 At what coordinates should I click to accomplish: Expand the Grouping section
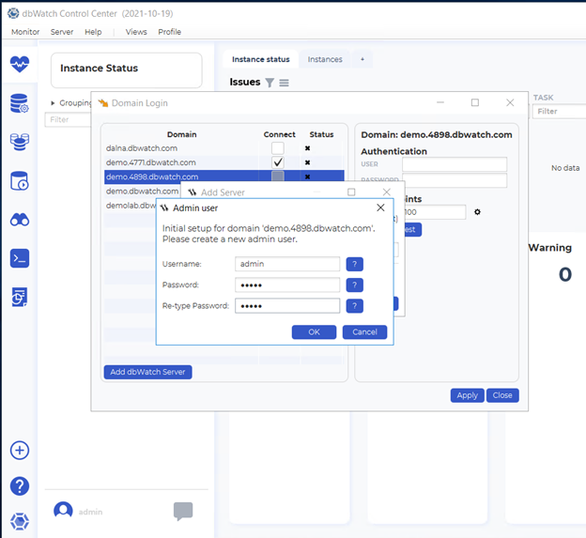[x=53, y=102]
